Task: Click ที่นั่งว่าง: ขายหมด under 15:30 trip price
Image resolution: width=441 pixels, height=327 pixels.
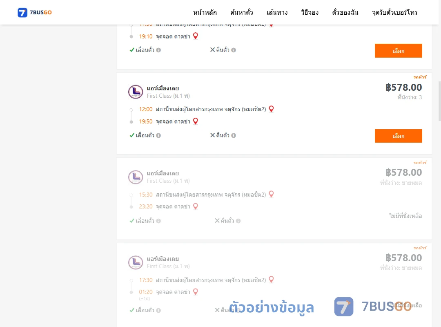Action: click(401, 183)
